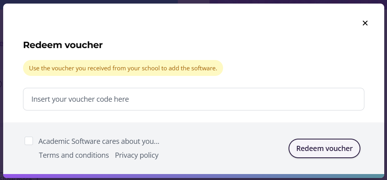
Task: Open the Privacy policy link
Action: (137, 155)
